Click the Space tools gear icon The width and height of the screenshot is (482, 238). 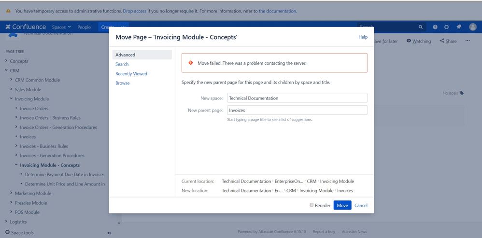[x=7, y=232]
